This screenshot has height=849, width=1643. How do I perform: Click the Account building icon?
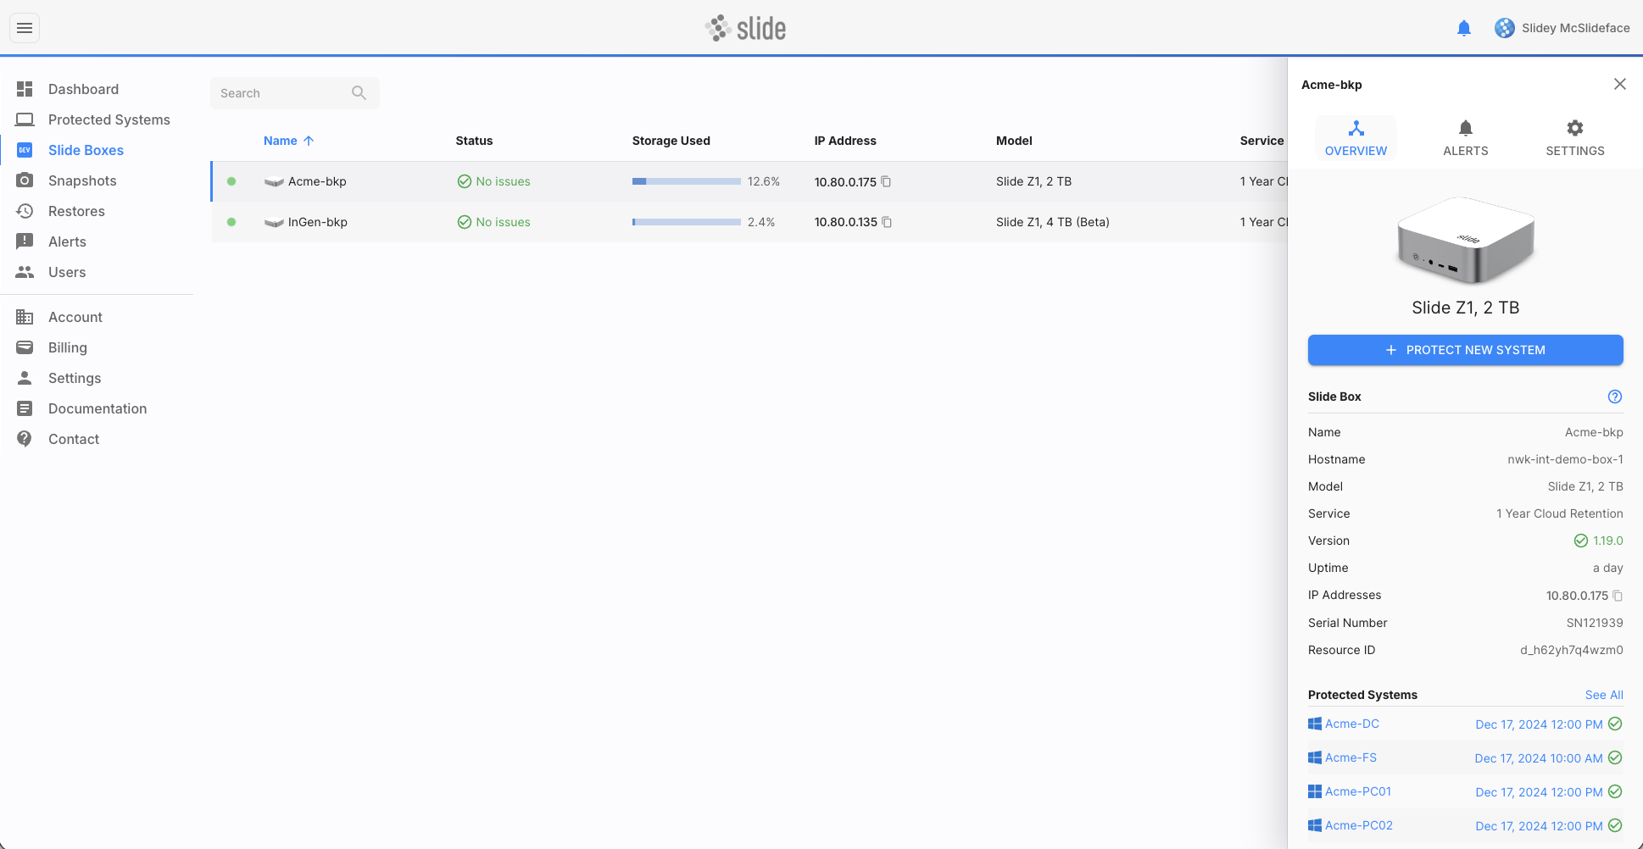[25, 317]
